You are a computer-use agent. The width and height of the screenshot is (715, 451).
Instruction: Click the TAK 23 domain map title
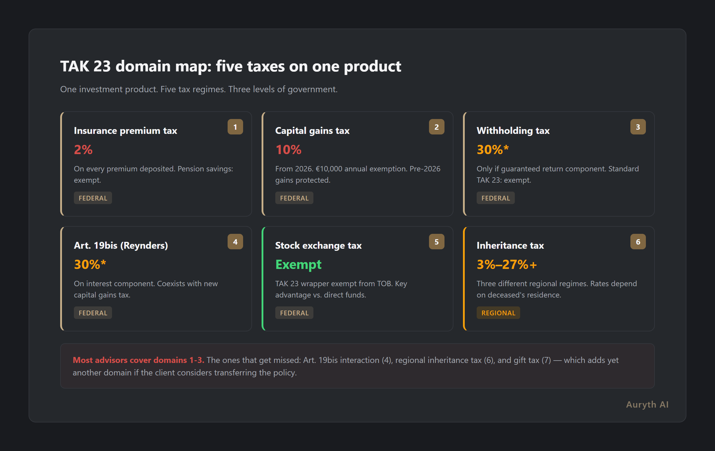(230, 66)
